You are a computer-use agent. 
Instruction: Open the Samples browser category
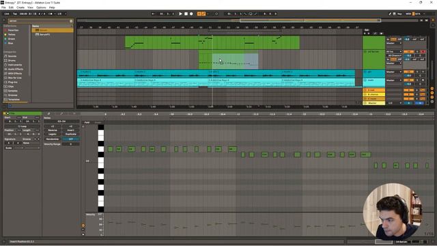click(13, 91)
